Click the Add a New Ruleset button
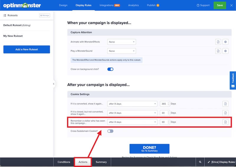 click(27, 49)
